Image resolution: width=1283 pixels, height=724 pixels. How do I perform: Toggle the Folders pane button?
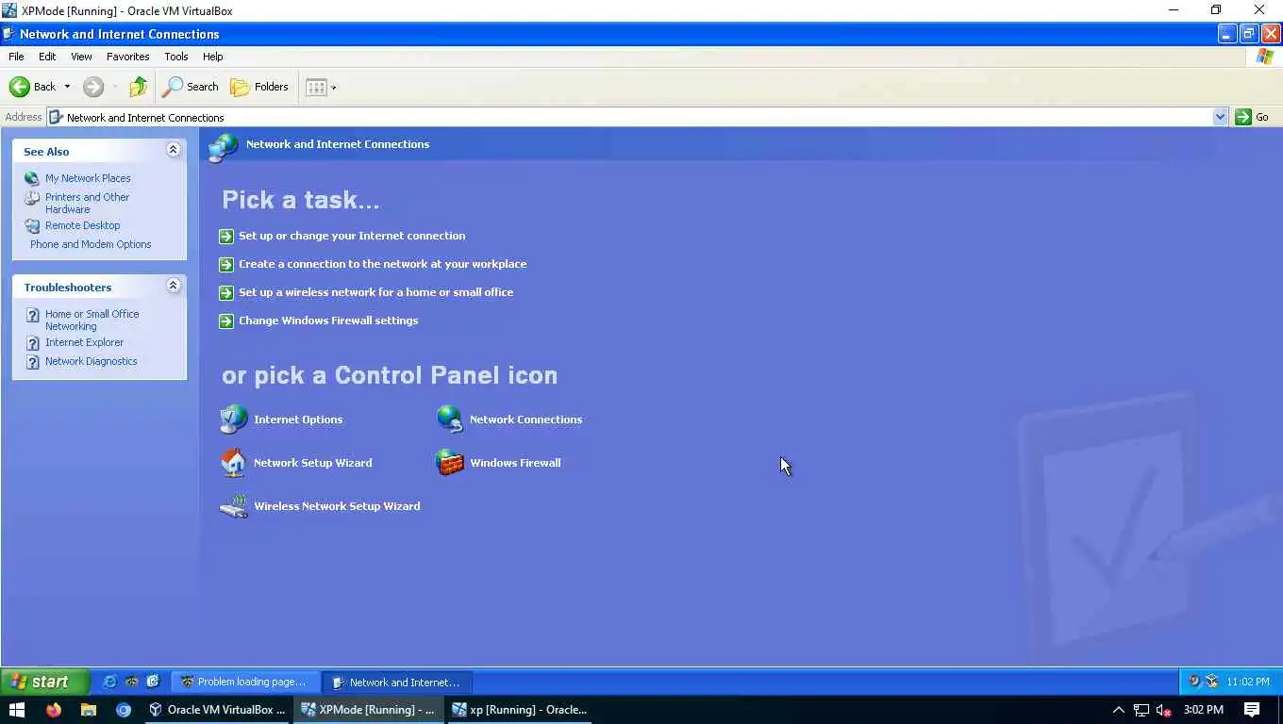pos(259,87)
